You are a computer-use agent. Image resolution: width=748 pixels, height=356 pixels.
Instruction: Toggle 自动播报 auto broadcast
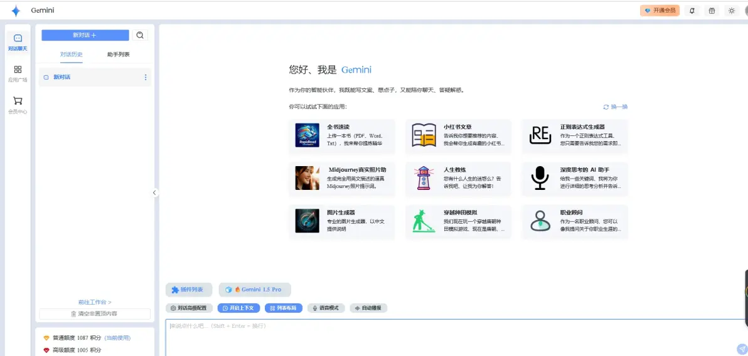point(368,308)
